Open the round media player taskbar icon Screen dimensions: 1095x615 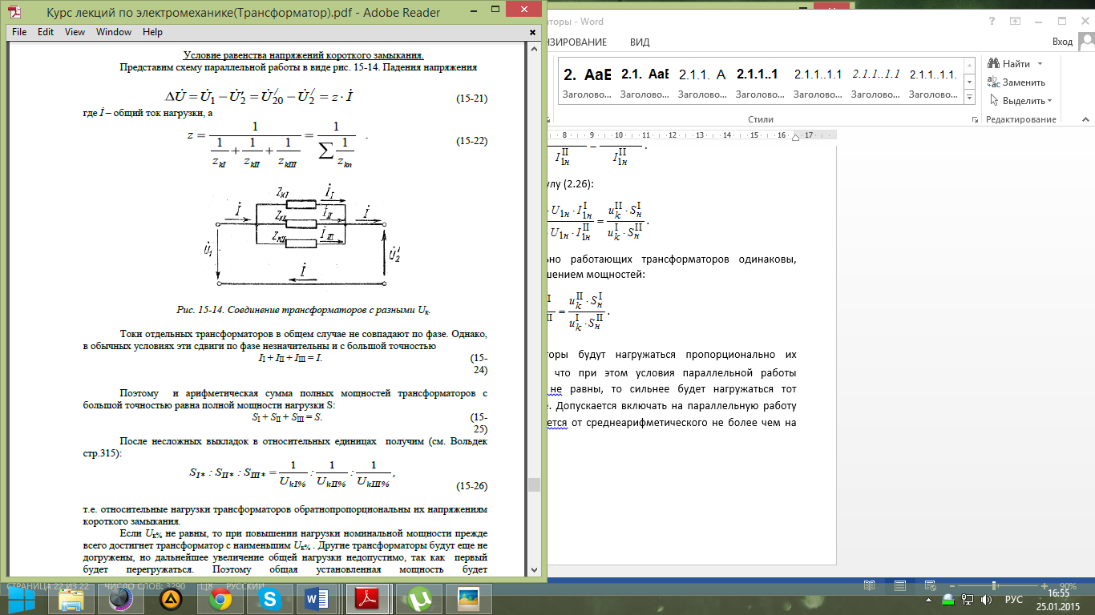[120, 599]
